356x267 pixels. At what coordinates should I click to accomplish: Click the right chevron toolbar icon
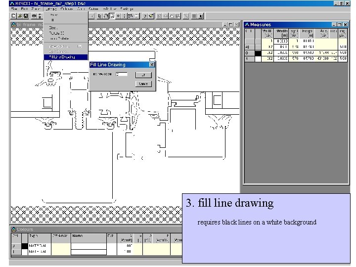pos(145,16)
